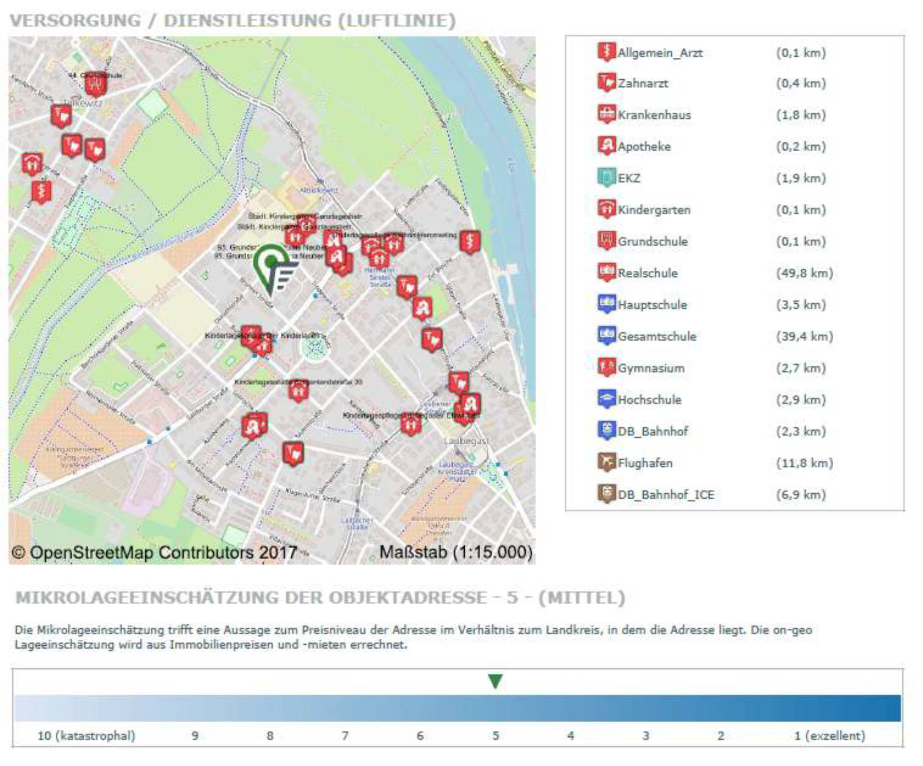
Task: Select the blue Hochschule graduation cap icon
Action: pos(606,399)
